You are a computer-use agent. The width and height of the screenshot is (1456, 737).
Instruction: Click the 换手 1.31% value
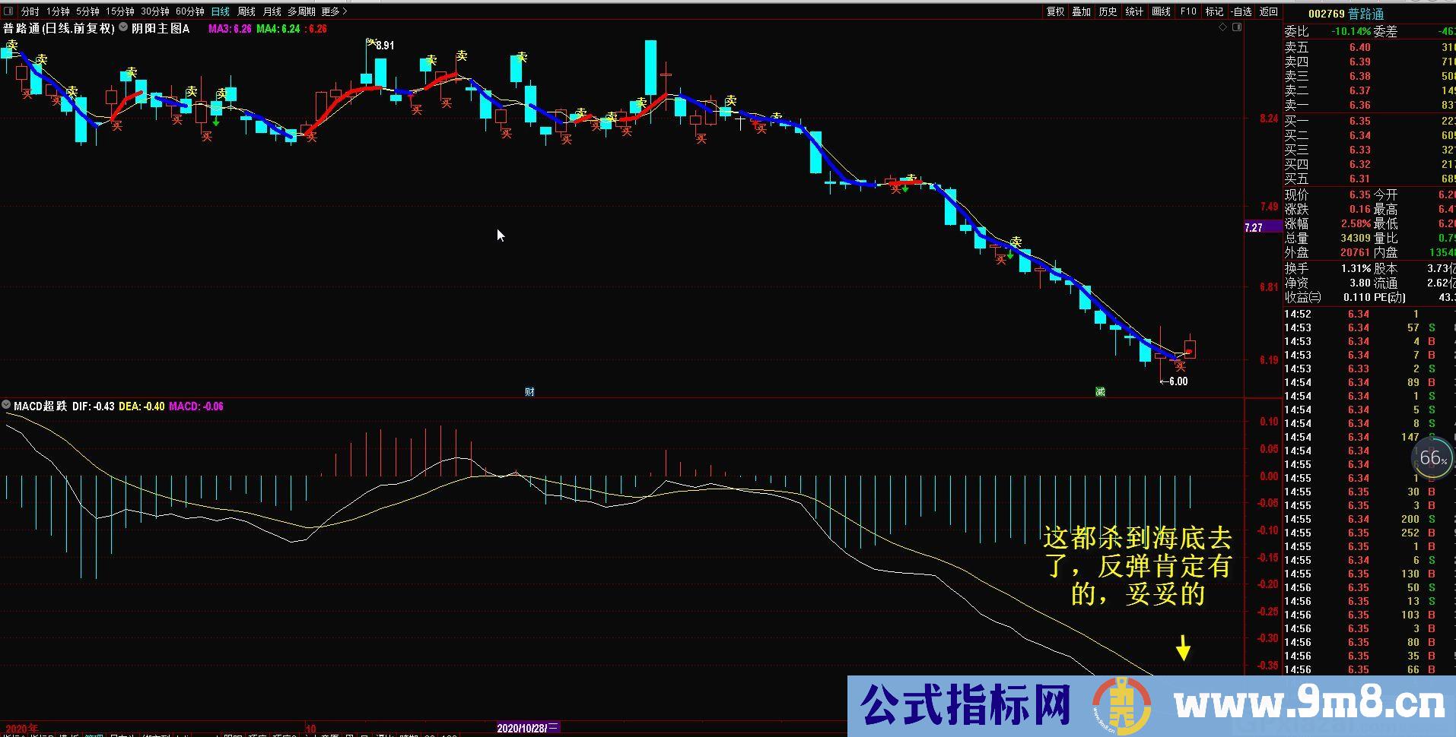coord(1356,268)
